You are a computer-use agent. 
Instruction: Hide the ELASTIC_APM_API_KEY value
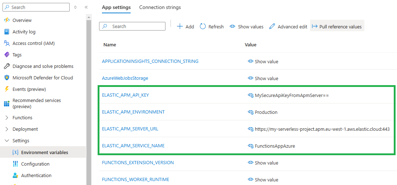coord(251,96)
